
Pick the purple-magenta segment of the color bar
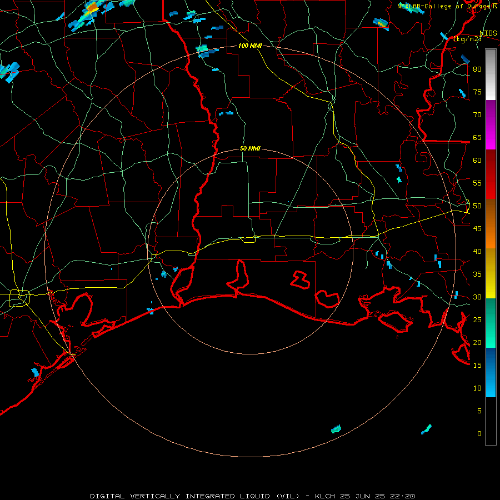pyautogui.click(x=491, y=124)
